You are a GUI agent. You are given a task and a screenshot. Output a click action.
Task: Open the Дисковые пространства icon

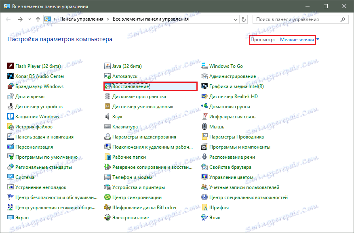click(x=107, y=97)
